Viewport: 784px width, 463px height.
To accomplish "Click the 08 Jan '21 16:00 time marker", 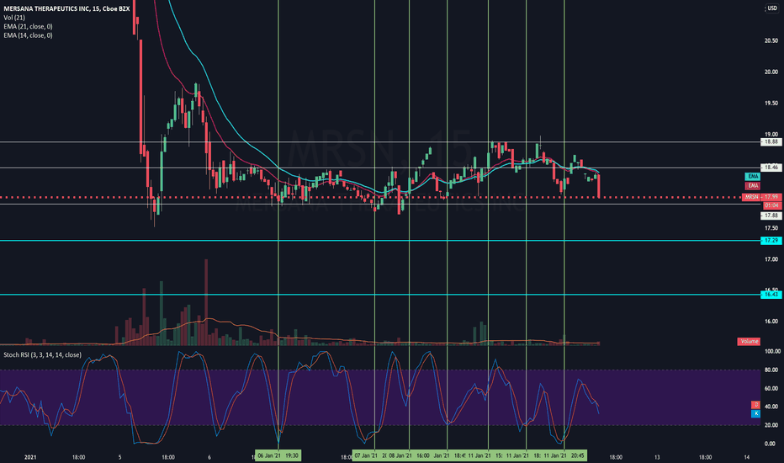I will 409,456.
